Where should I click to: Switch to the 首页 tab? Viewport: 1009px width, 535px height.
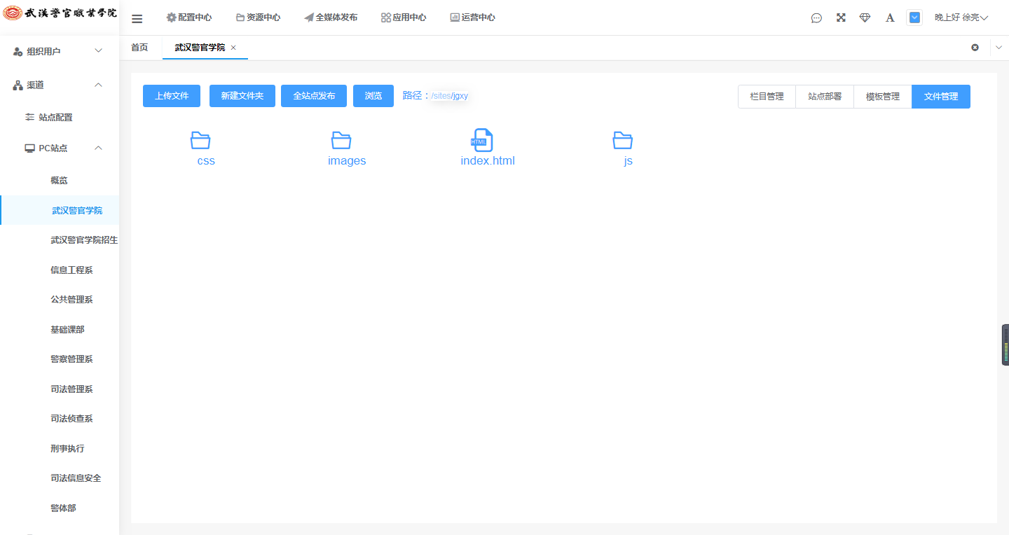tap(139, 48)
